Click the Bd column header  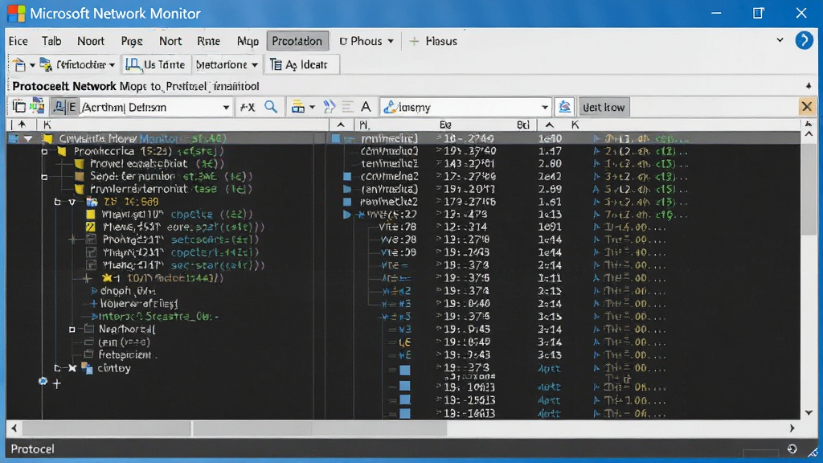[x=522, y=125]
